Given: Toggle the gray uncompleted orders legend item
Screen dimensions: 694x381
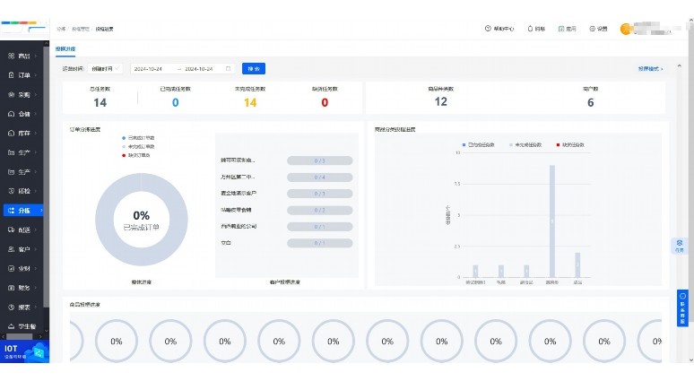Looking at the screenshot, I should [x=138, y=146].
